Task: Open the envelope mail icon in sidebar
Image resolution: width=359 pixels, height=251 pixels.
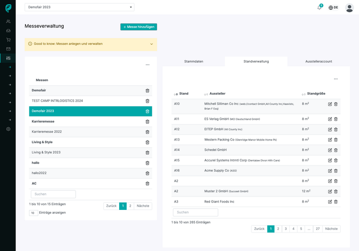Action: point(8,49)
